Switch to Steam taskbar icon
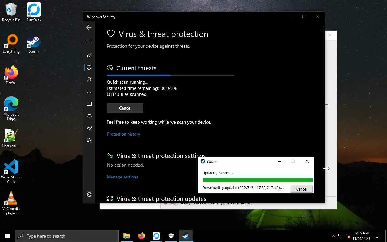This screenshot has height=242, width=387. (x=186, y=236)
